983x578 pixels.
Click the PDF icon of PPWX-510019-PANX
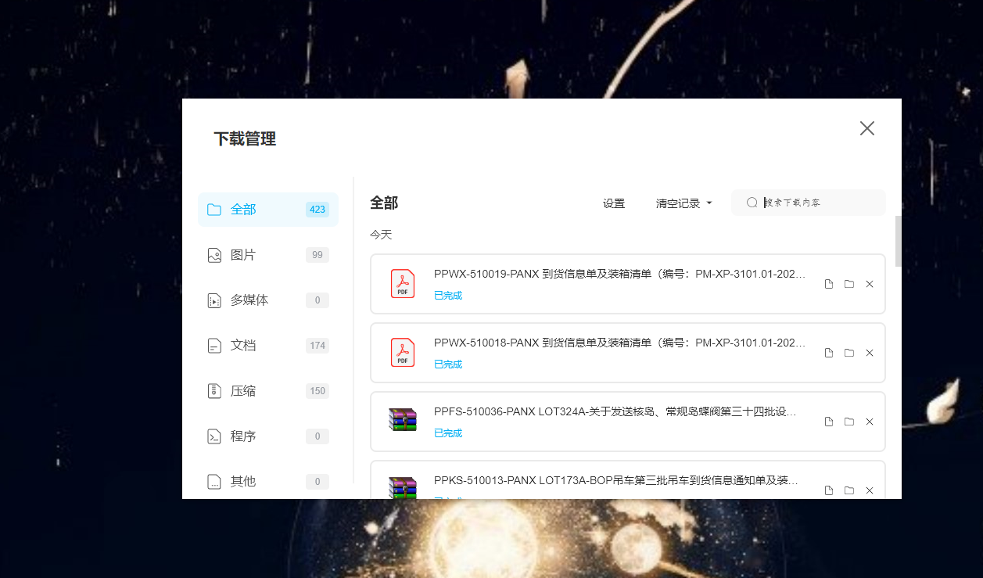coord(403,284)
